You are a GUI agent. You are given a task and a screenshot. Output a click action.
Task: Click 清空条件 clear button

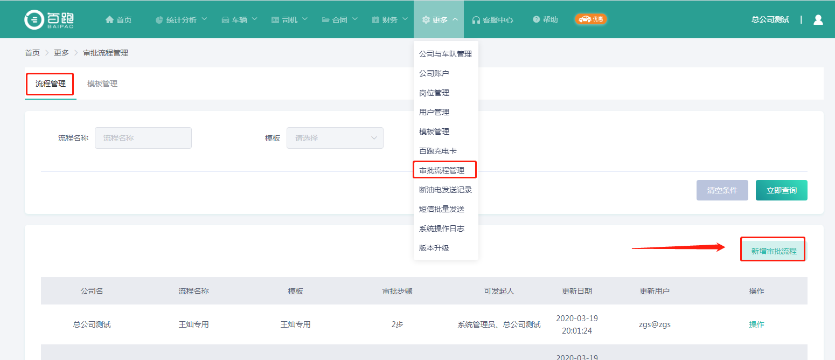(722, 190)
